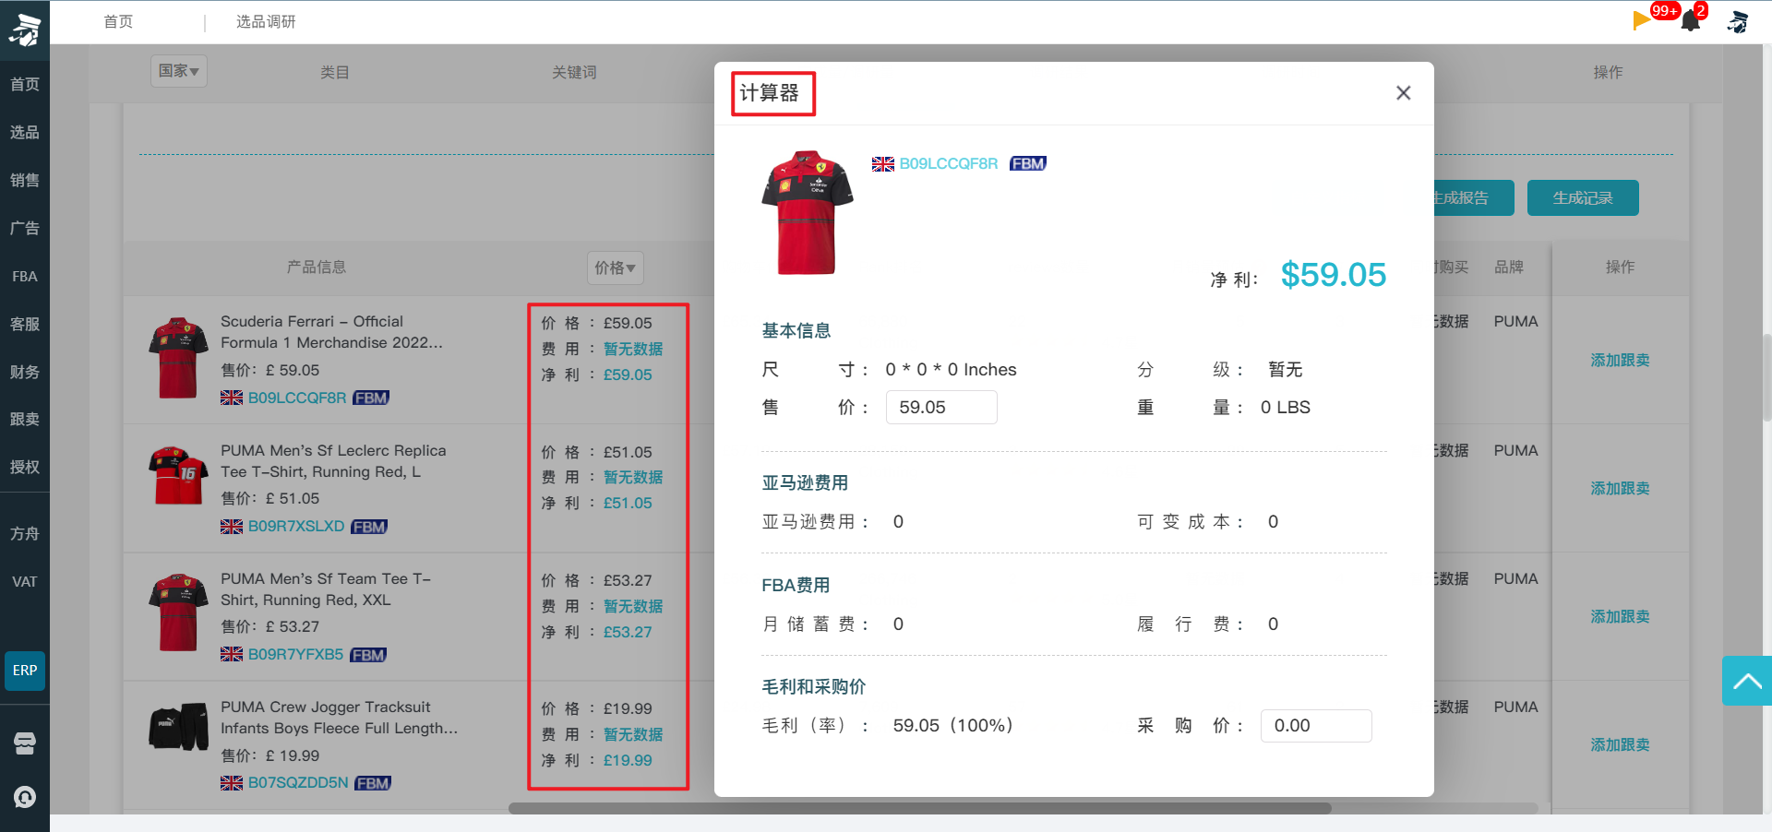The height and width of the screenshot is (832, 1772).
Task: Click the app logo in the sidebar
Action: pyautogui.click(x=25, y=30)
